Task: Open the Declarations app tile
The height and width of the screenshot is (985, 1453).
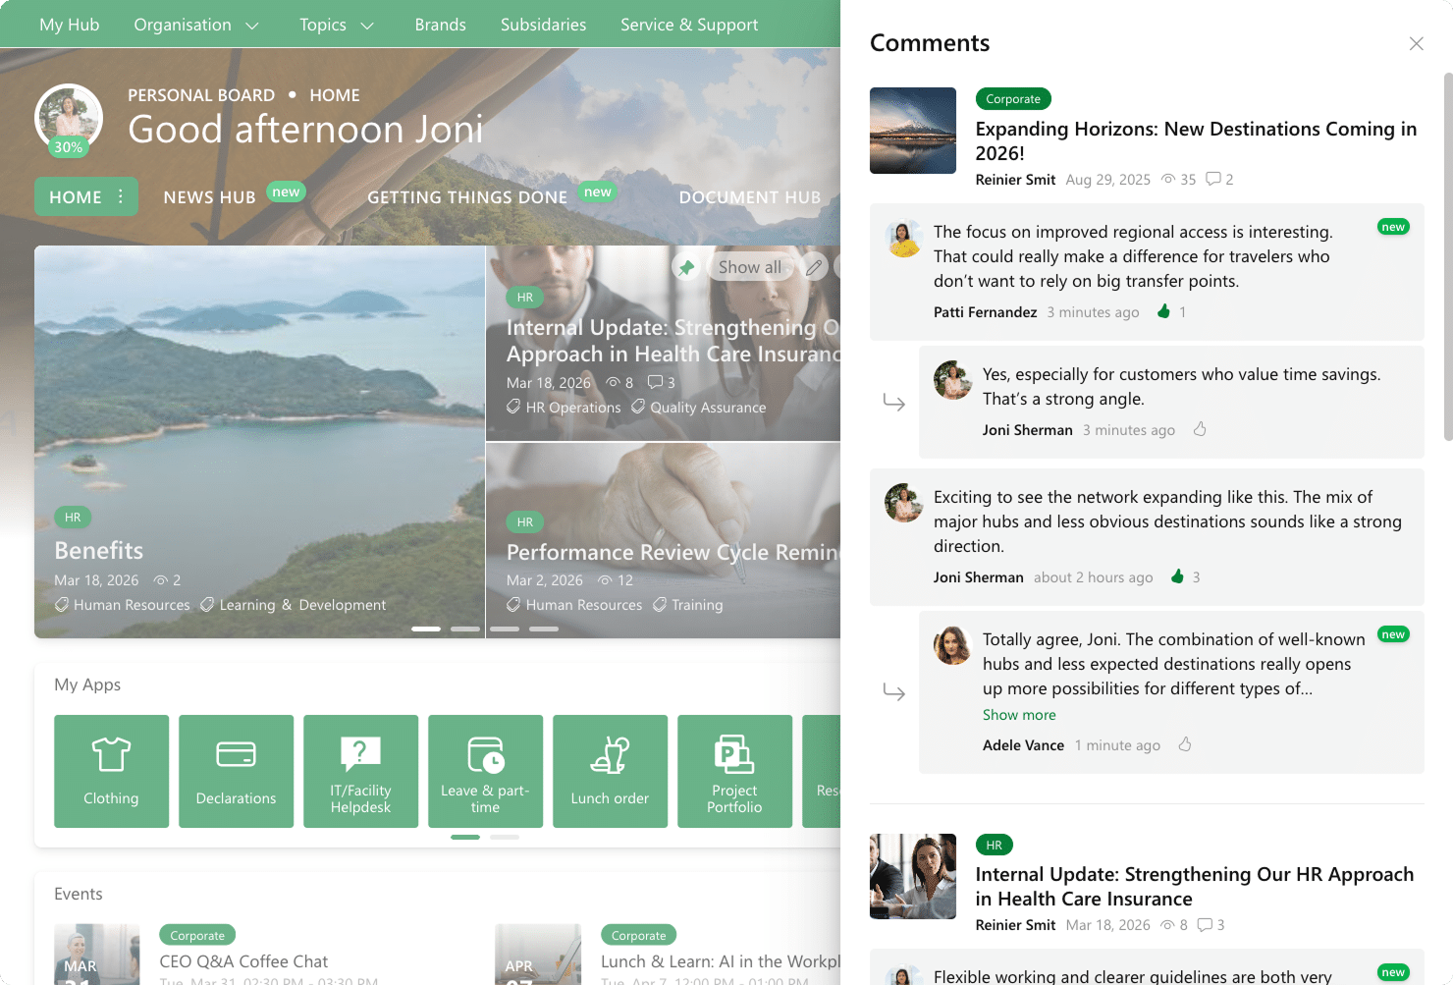Action: (x=236, y=771)
